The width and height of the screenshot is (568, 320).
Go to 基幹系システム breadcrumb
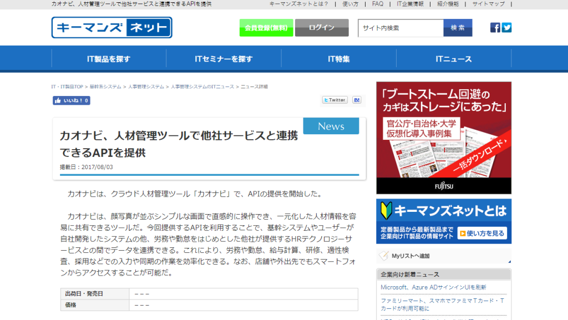click(105, 87)
